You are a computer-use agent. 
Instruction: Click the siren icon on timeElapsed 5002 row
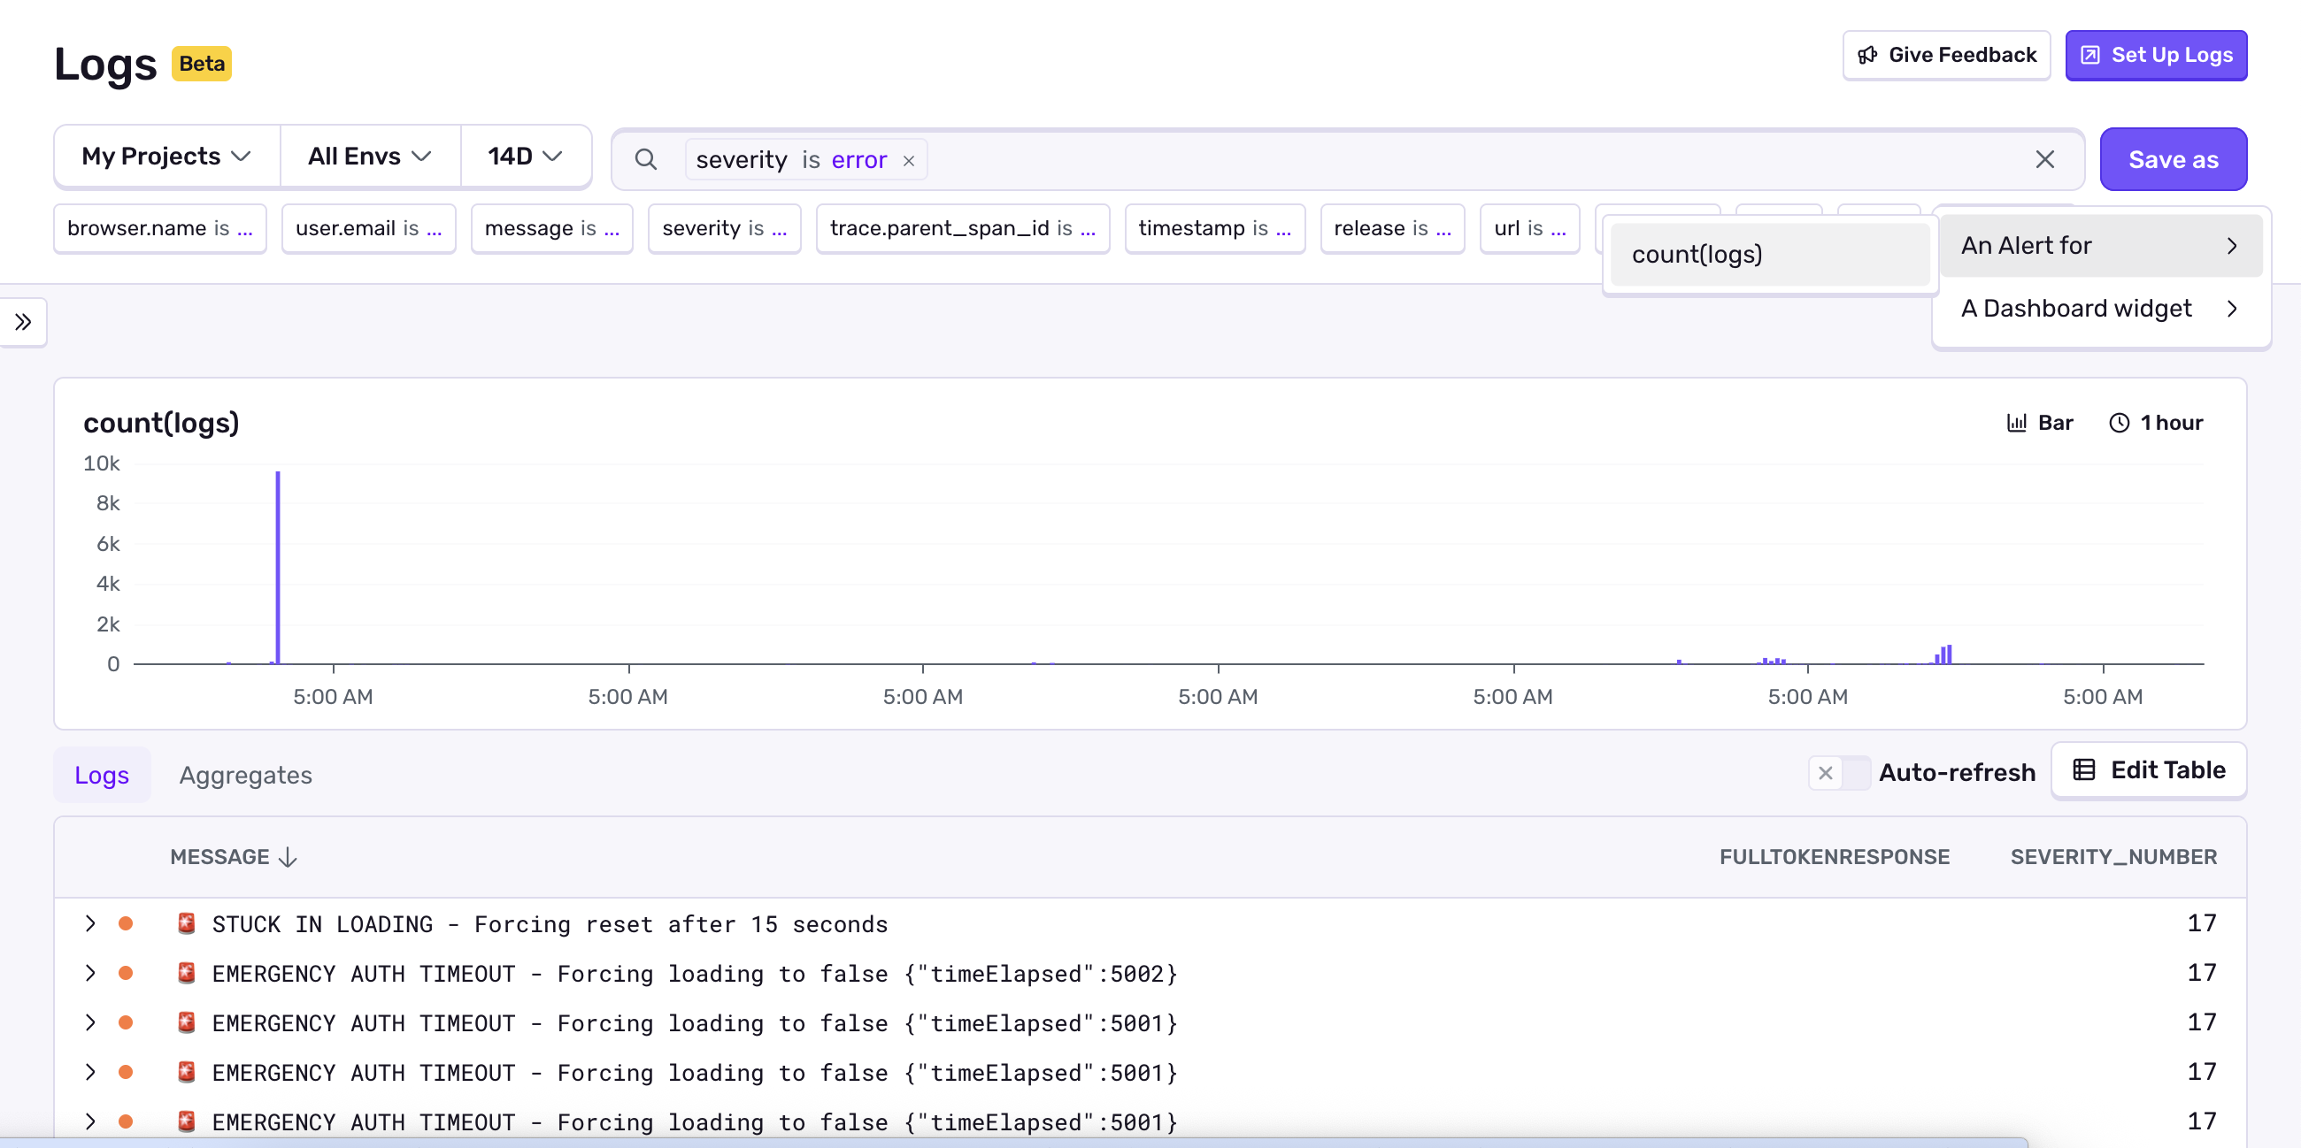[x=186, y=973]
